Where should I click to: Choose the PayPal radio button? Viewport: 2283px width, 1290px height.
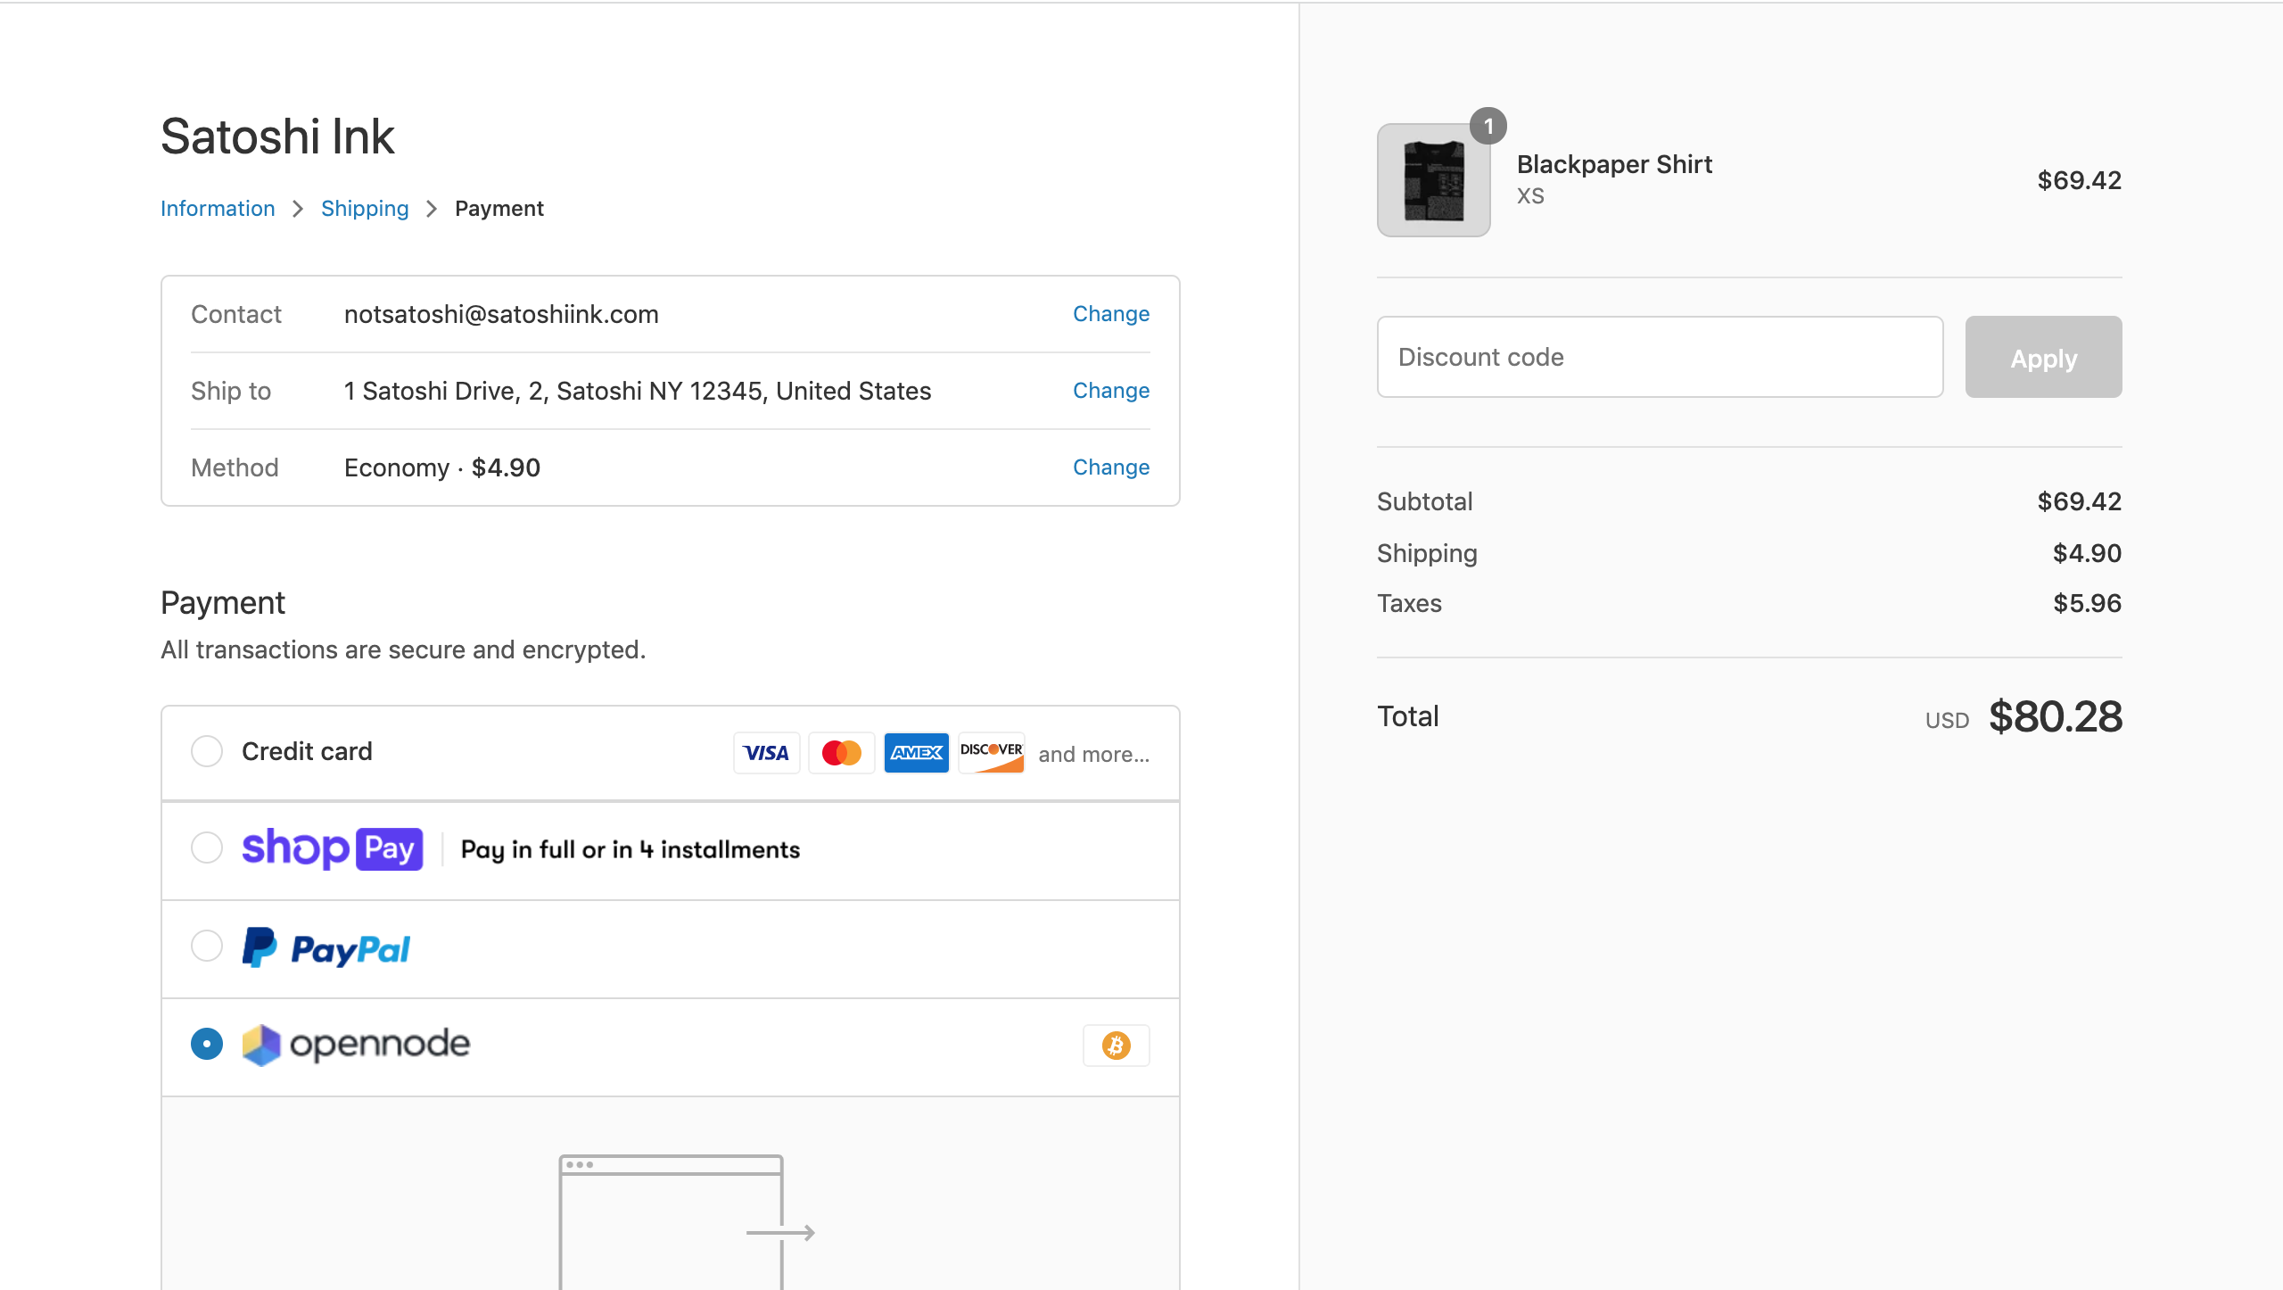click(207, 946)
